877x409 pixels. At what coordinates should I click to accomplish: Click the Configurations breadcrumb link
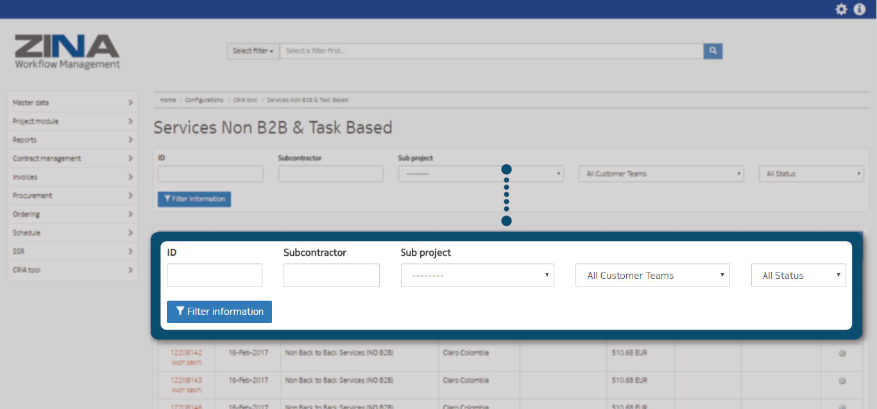(x=204, y=100)
